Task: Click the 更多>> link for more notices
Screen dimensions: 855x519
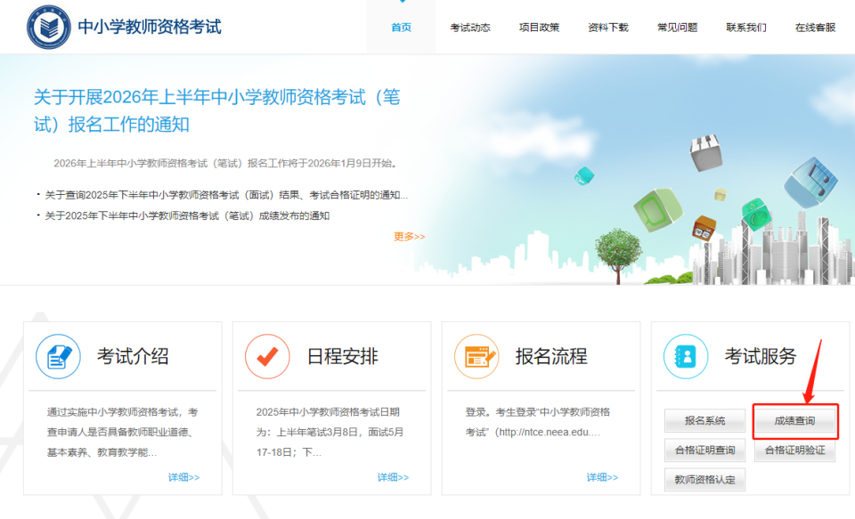Action: (407, 236)
